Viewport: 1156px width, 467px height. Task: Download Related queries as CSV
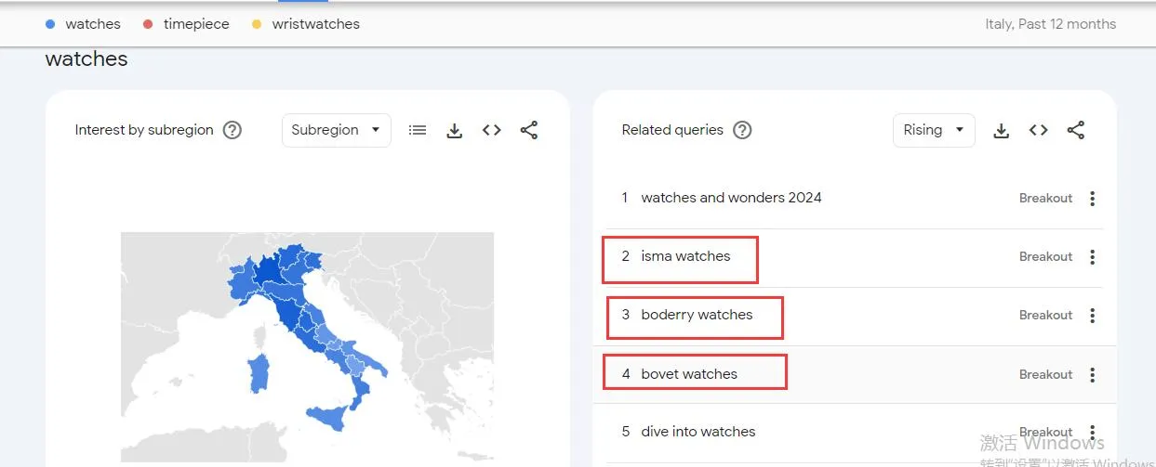tap(1002, 131)
